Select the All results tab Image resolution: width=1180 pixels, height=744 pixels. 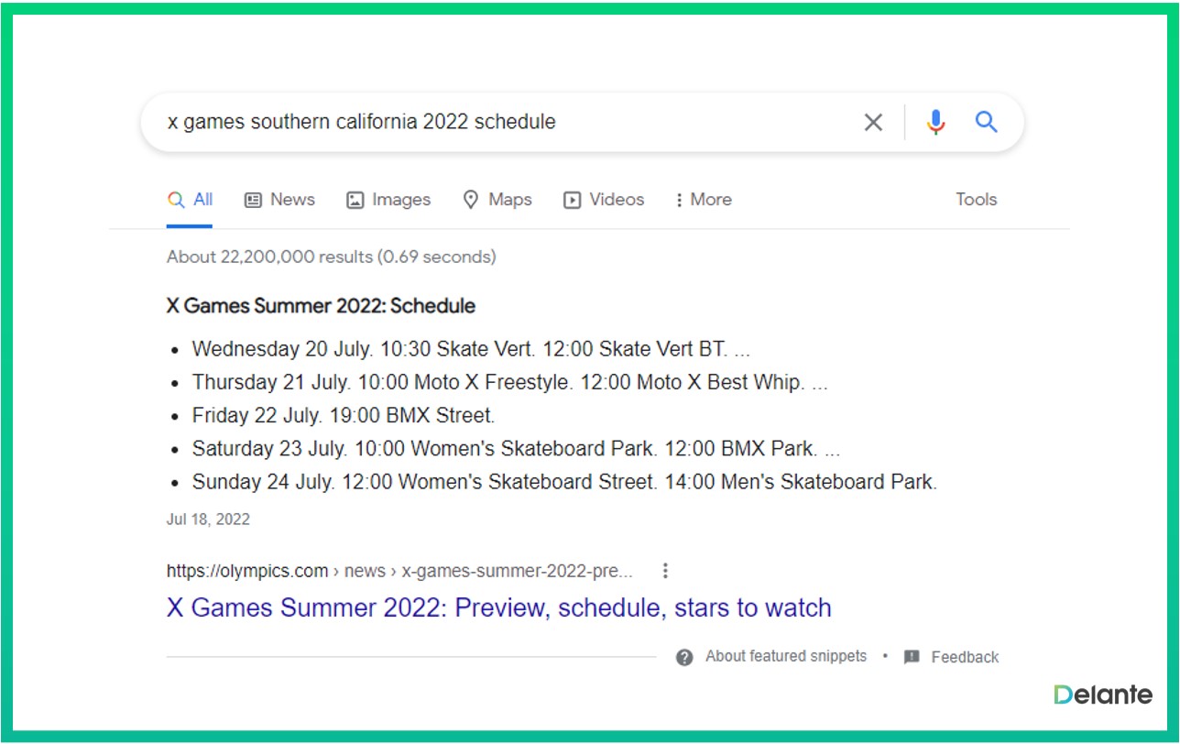tap(191, 200)
